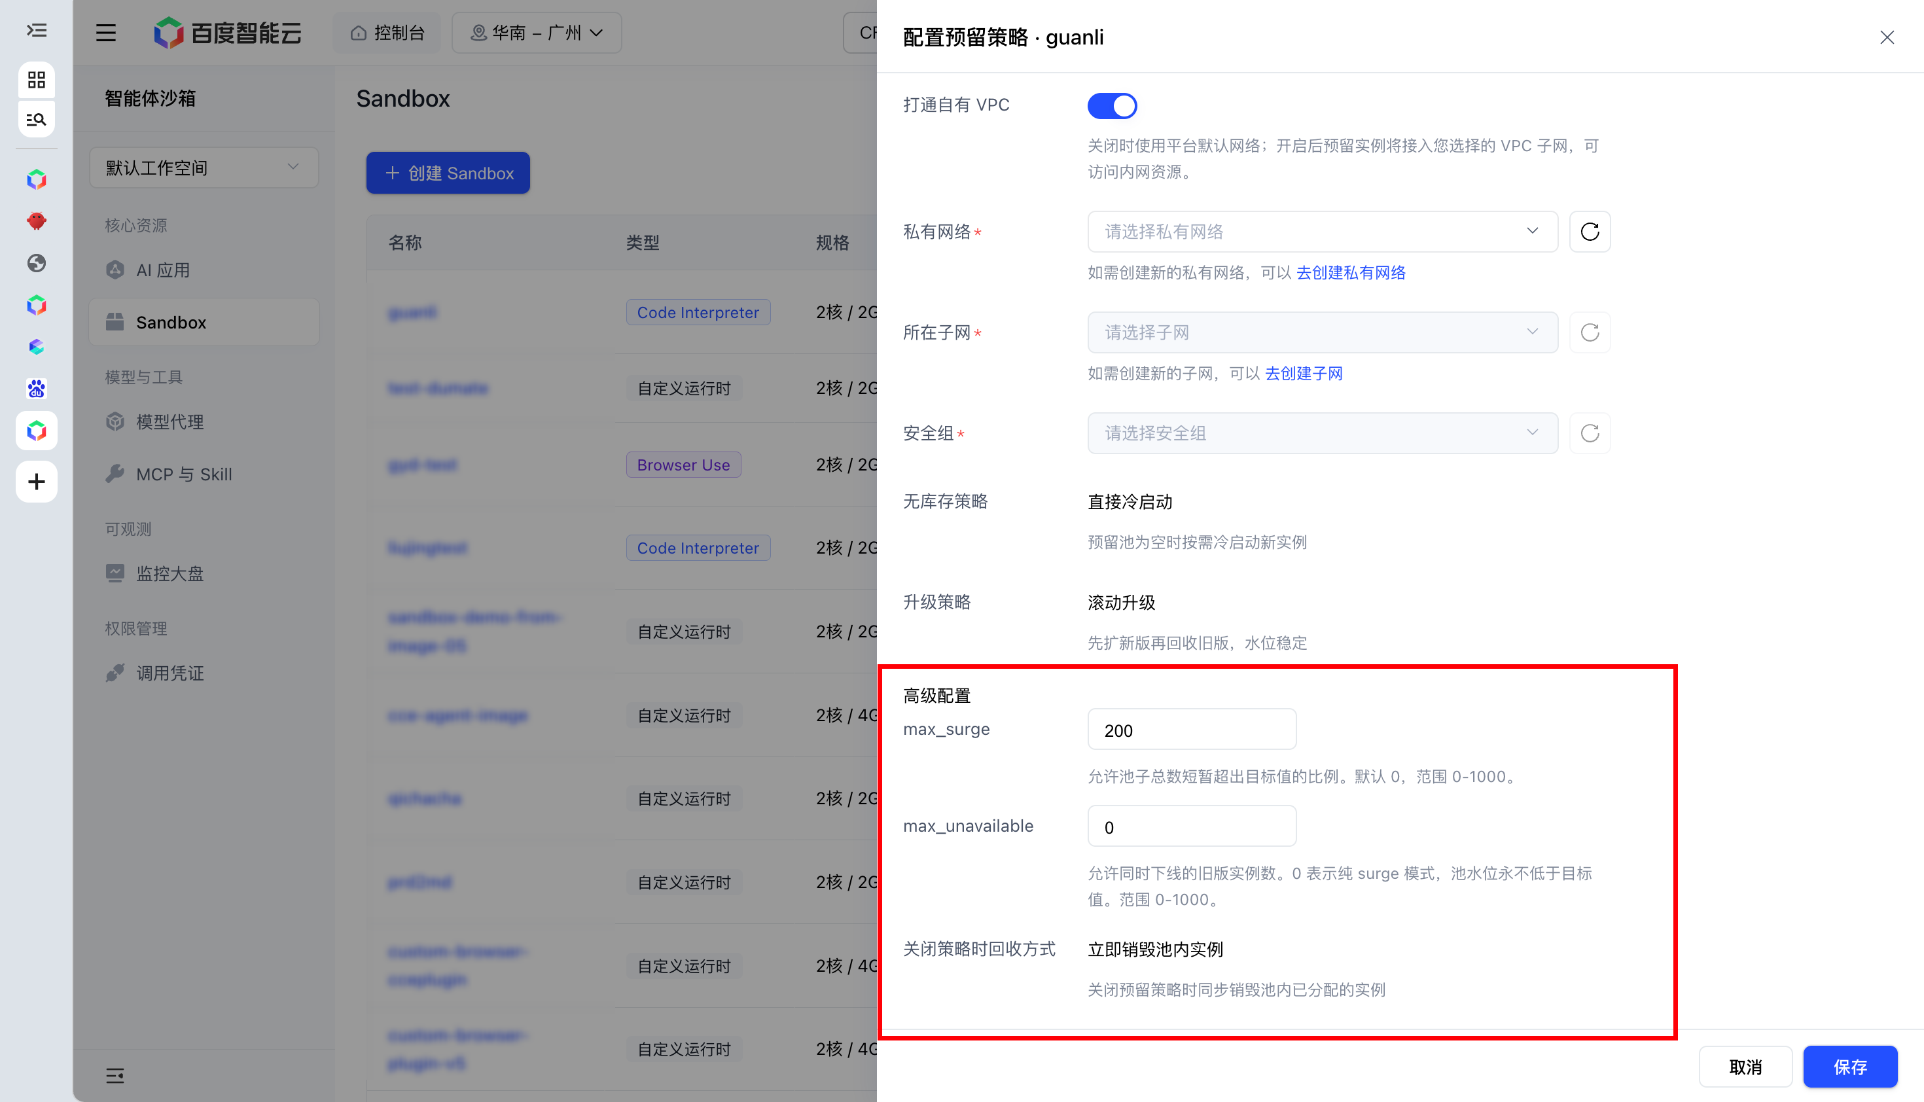Open the 华南 - 广州 region dropdown
Image resolution: width=1924 pixels, height=1102 pixels.
tap(537, 33)
